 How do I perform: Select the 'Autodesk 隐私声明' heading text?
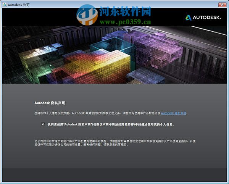tap(50, 103)
